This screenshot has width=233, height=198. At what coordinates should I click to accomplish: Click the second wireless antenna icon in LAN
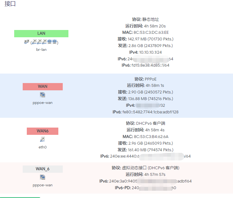55,42
